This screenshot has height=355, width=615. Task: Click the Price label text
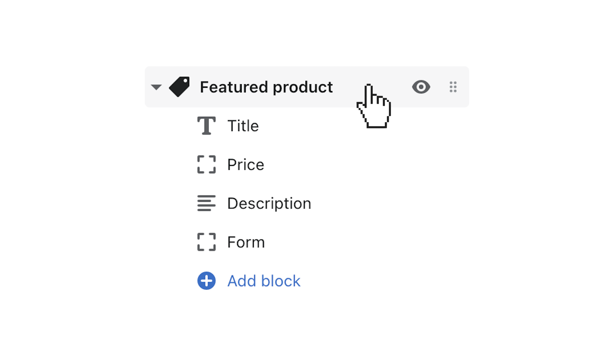pos(246,165)
